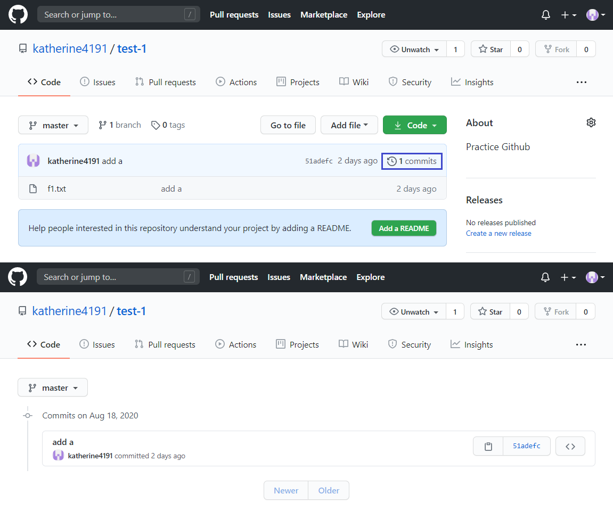Open katherine4191 owner link in upper page title
Screen dimensions: 613x519
point(70,48)
